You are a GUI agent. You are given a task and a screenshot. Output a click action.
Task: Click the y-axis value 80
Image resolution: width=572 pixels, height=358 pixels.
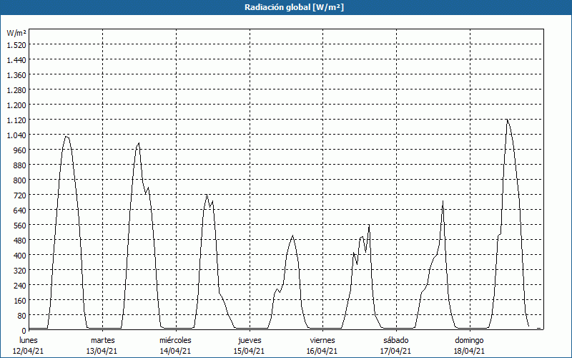22,316
